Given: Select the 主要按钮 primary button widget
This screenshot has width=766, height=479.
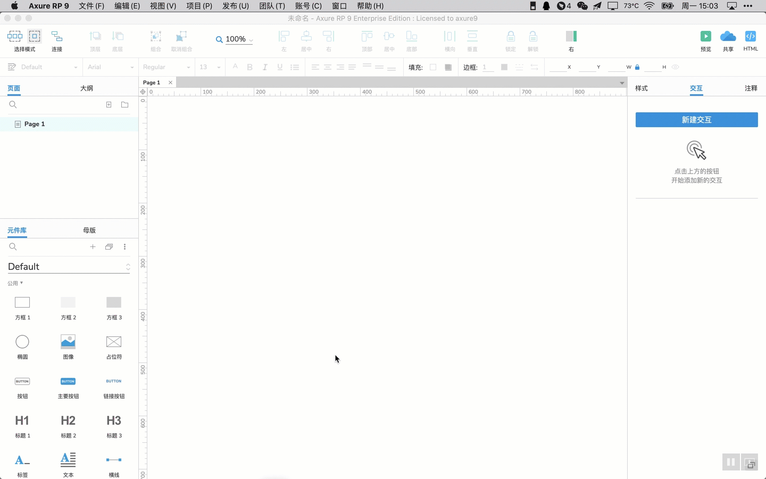Looking at the screenshot, I should 68,381.
